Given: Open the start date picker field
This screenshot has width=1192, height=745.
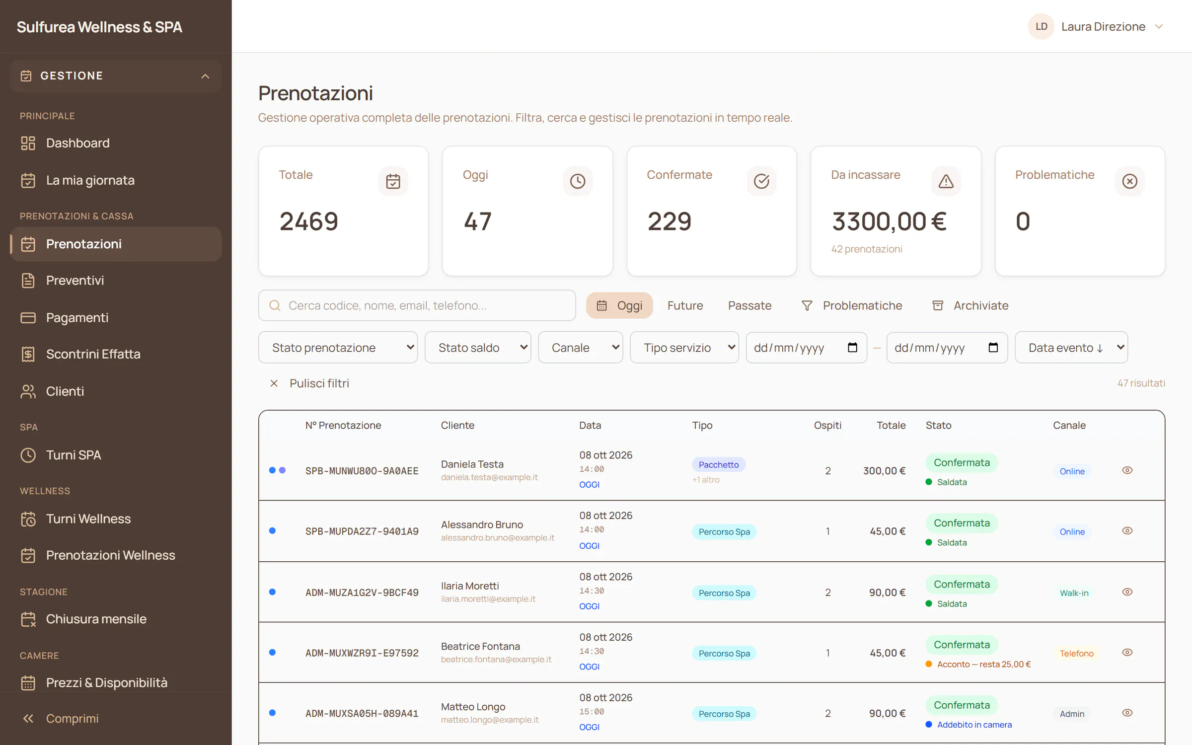Looking at the screenshot, I should click(x=807, y=348).
